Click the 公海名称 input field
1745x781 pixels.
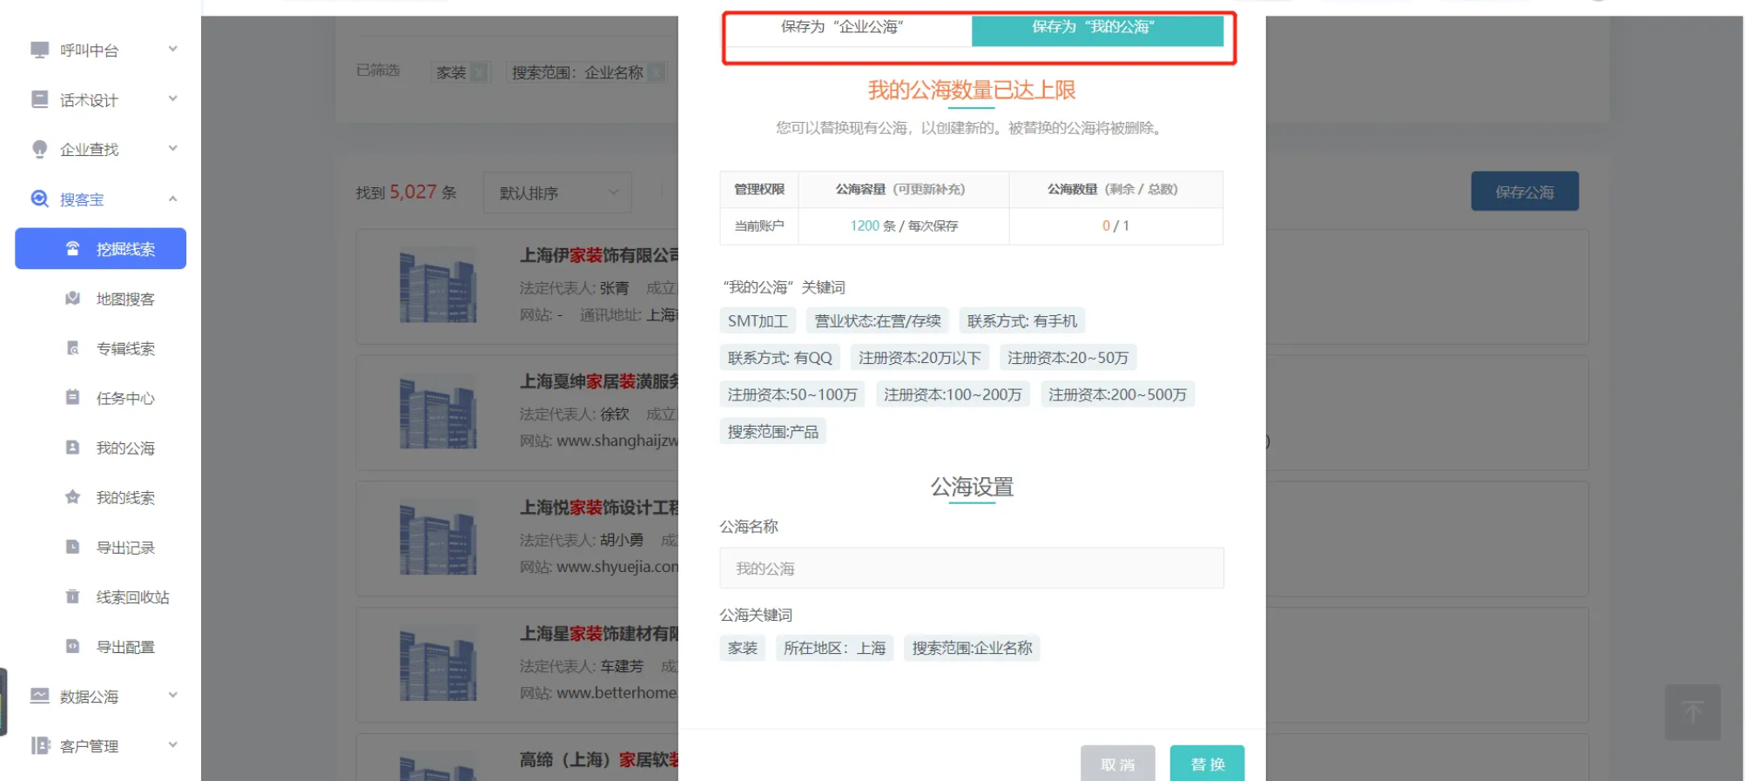pos(971,569)
